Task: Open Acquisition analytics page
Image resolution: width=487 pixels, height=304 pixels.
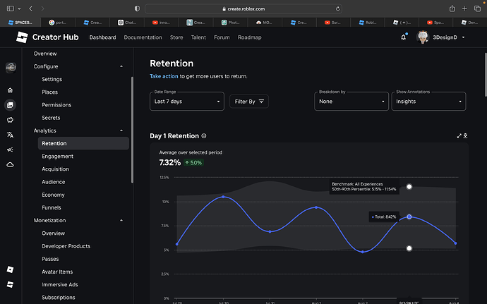Action: (x=55, y=169)
